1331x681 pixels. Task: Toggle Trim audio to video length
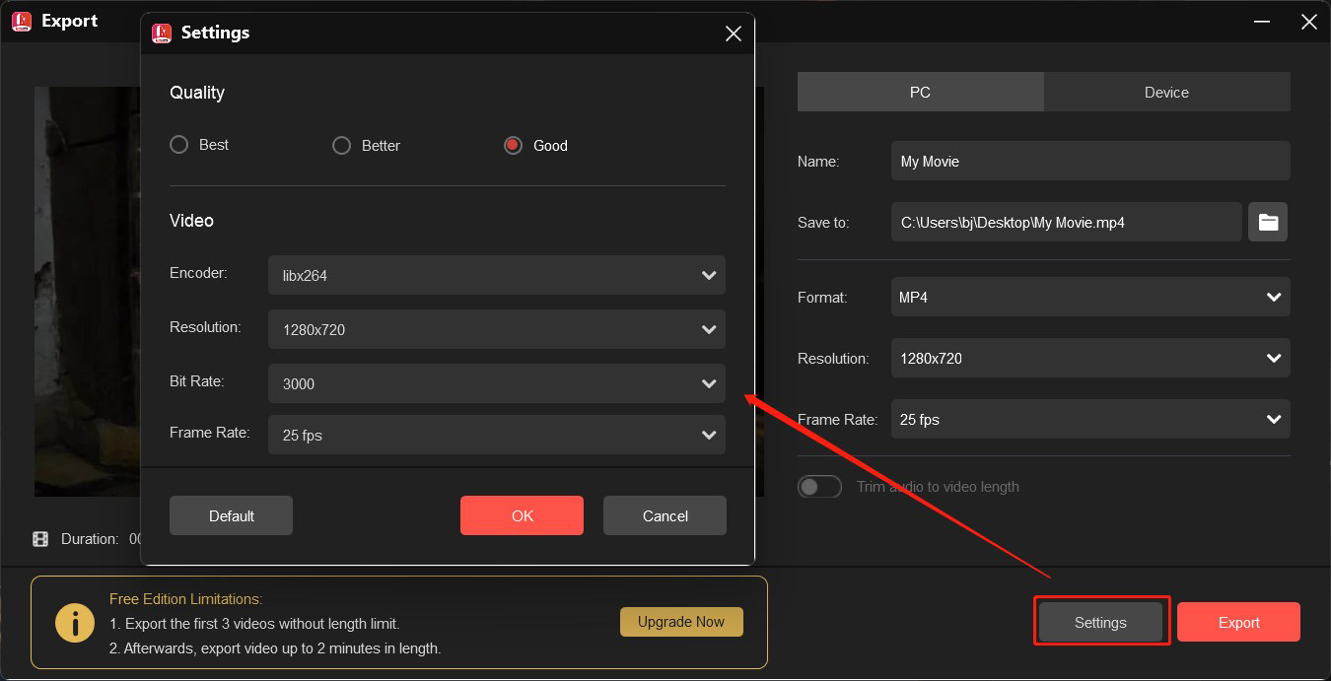(x=819, y=487)
